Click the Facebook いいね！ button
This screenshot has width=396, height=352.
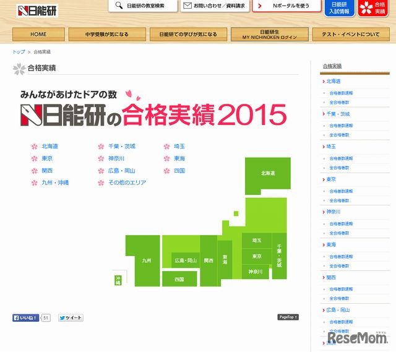[25, 317]
